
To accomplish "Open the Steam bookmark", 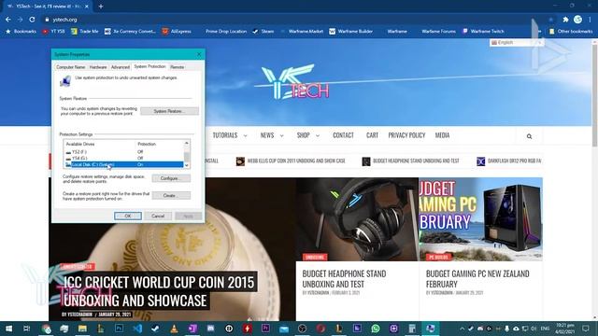I will point(263,31).
